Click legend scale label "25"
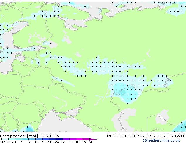Screen dimensions: 186x143 (57, 142)
